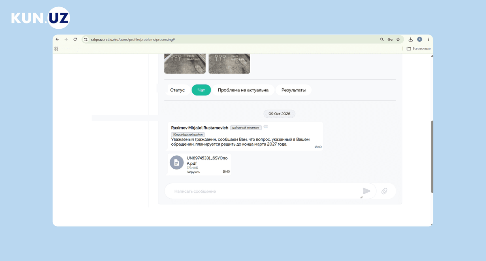Open the Проблема не актуальна tab

(x=243, y=90)
